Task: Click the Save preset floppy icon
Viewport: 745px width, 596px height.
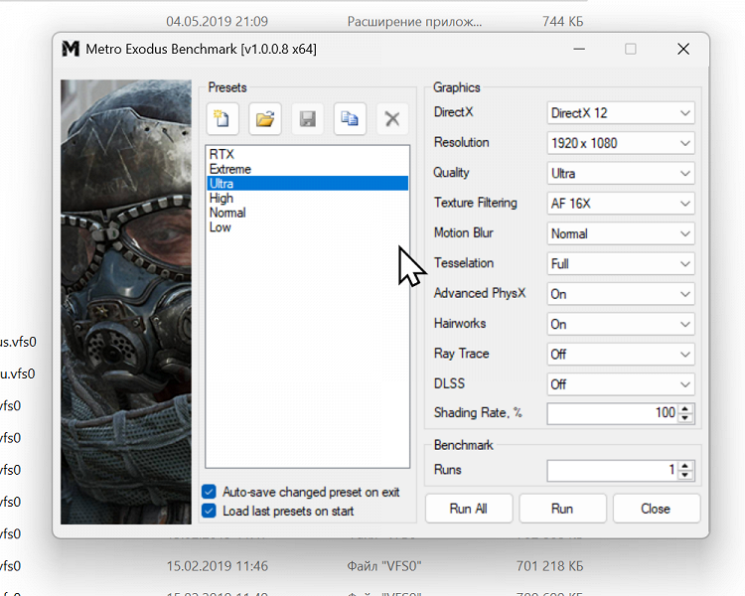Action: click(307, 119)
